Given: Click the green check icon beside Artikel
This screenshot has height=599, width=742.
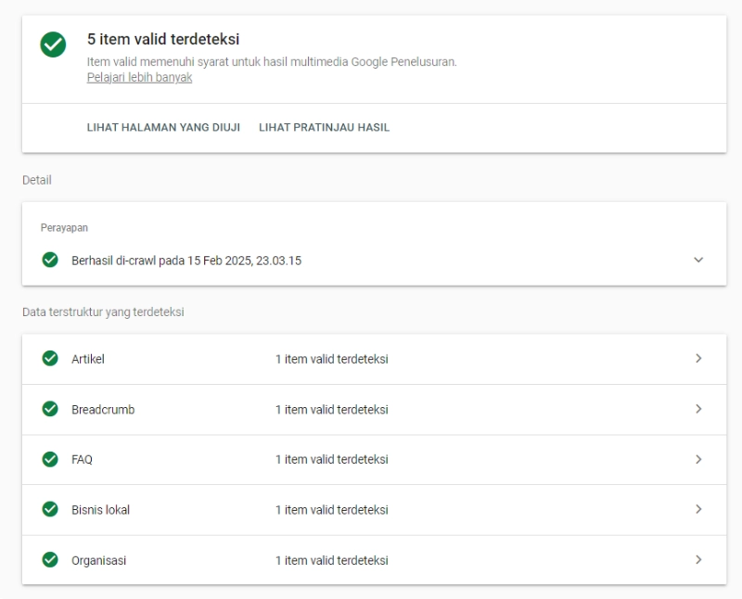Looking at the screenshot, I should pyautogui.click(x=50, y=359).
